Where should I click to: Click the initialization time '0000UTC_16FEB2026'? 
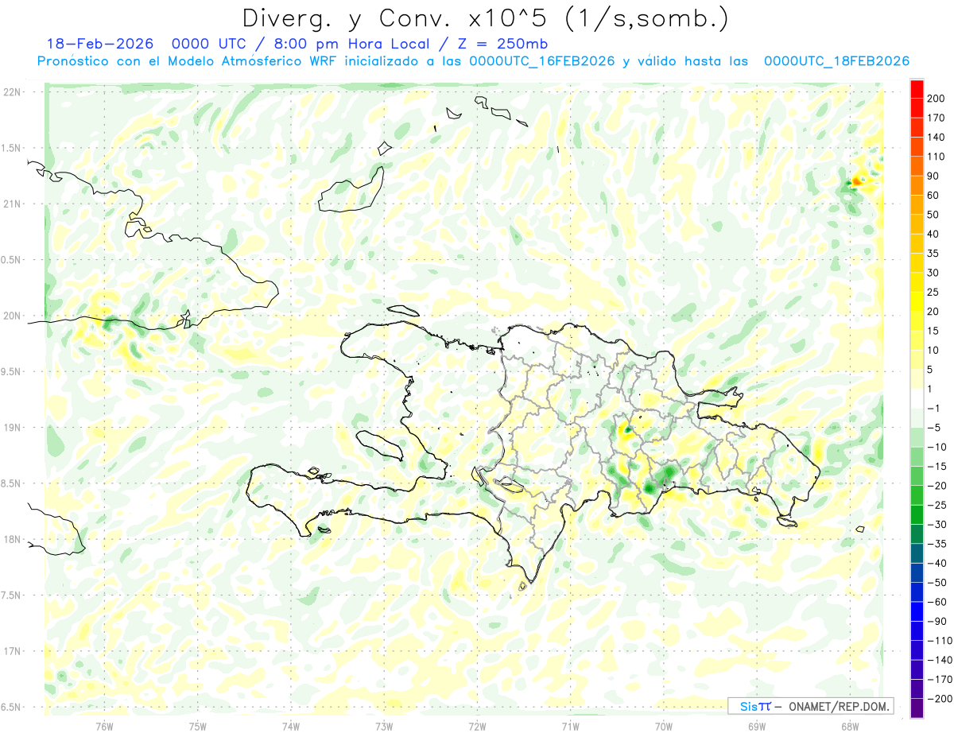click(x=542, y=61)
